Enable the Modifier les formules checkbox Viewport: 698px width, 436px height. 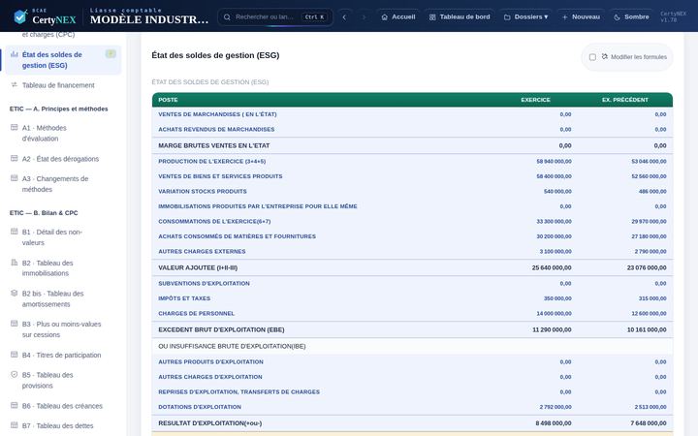coord(592,57)
